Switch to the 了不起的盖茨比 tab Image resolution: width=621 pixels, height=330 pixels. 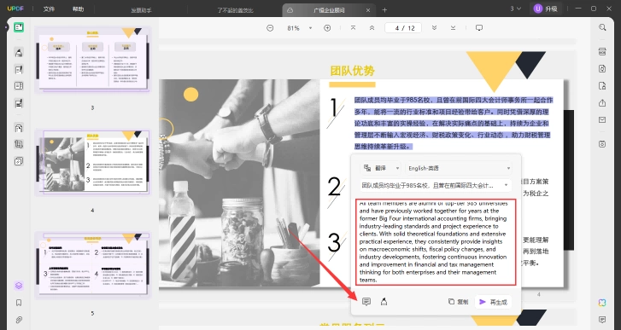[x=235, y=10]
